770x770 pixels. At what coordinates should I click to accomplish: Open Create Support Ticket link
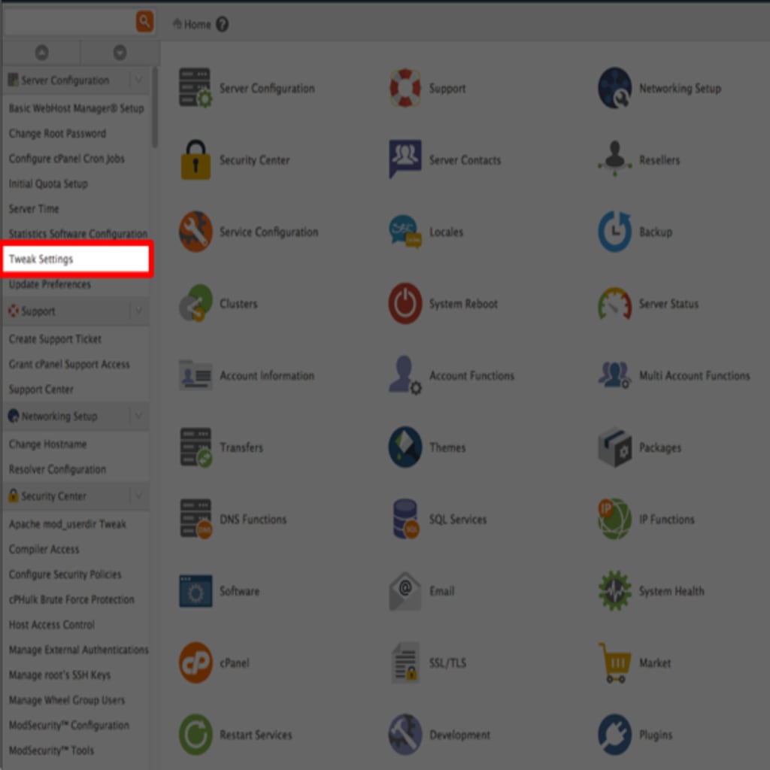click(55, 339)
